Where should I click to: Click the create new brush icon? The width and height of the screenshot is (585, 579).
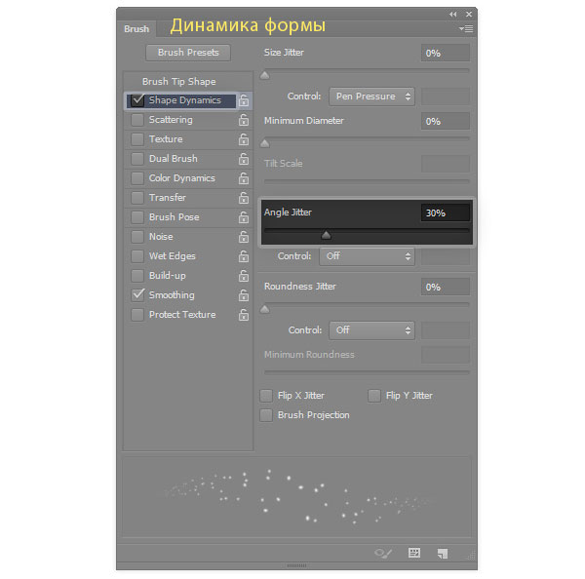[x=443, y=554]
